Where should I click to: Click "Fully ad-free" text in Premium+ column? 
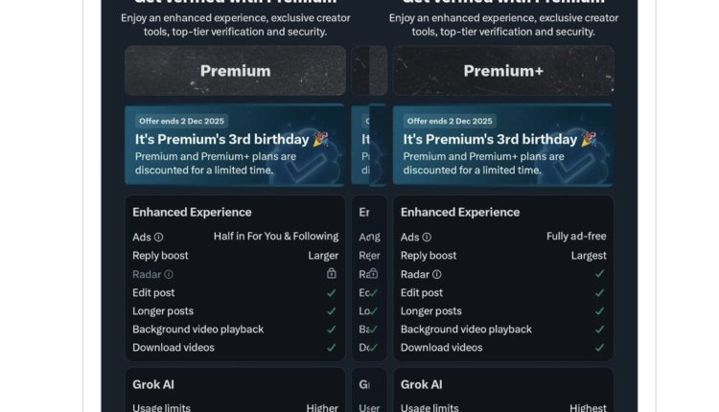tap(576, 237)
